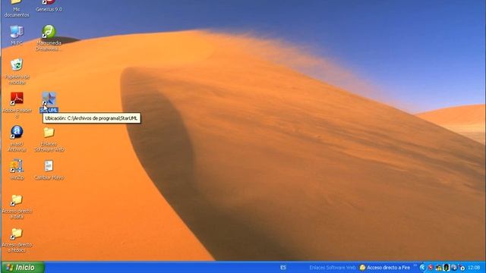Select the Papelera de reciclaje icon
This screenshot has height=273, width=486.
pos(17,71)
